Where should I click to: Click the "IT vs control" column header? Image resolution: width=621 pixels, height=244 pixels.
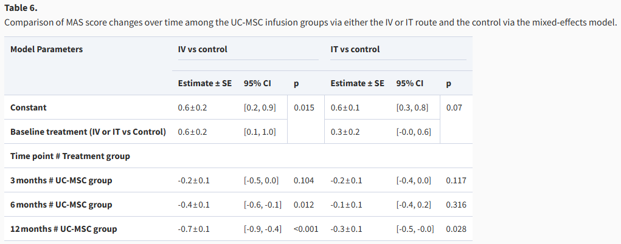[355, 49]
